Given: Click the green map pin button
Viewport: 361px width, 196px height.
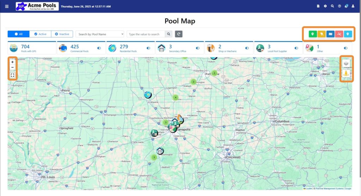Looking at the screenshot, I should pyautogui.click(x=313, y=34).
